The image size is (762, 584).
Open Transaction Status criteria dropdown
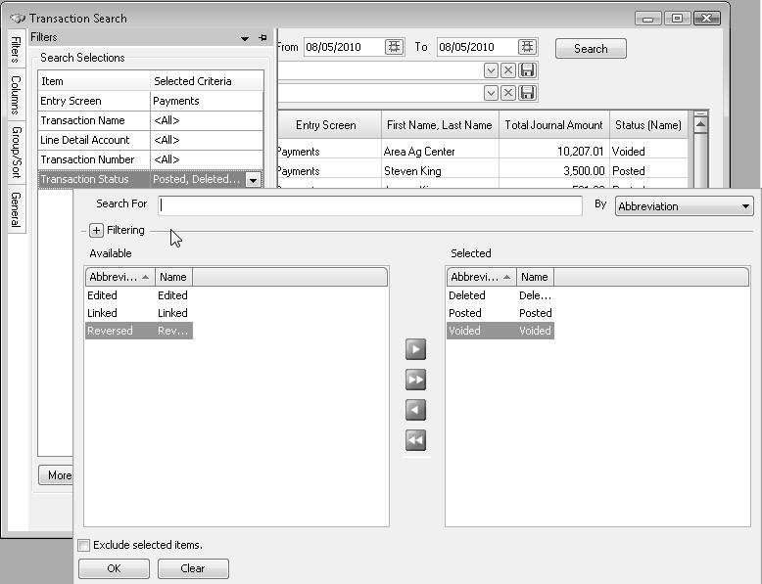(x=253, y=180)
